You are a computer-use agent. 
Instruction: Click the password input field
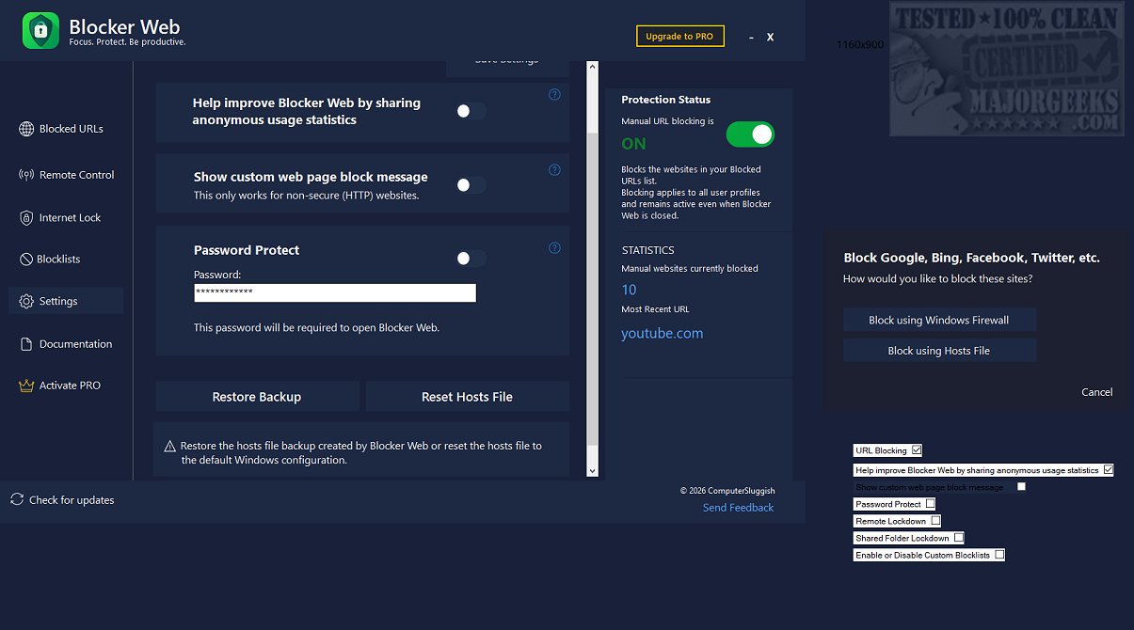(335, 292)
